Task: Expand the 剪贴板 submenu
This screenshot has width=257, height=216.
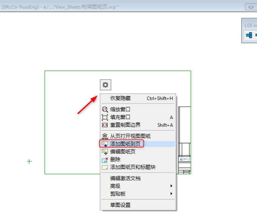Action: 138,194
